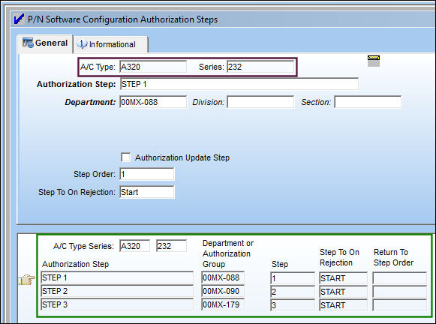Click the Return To Step Order header
The width and height of the screenshot is (436, 324).
(x=393, y=257)
